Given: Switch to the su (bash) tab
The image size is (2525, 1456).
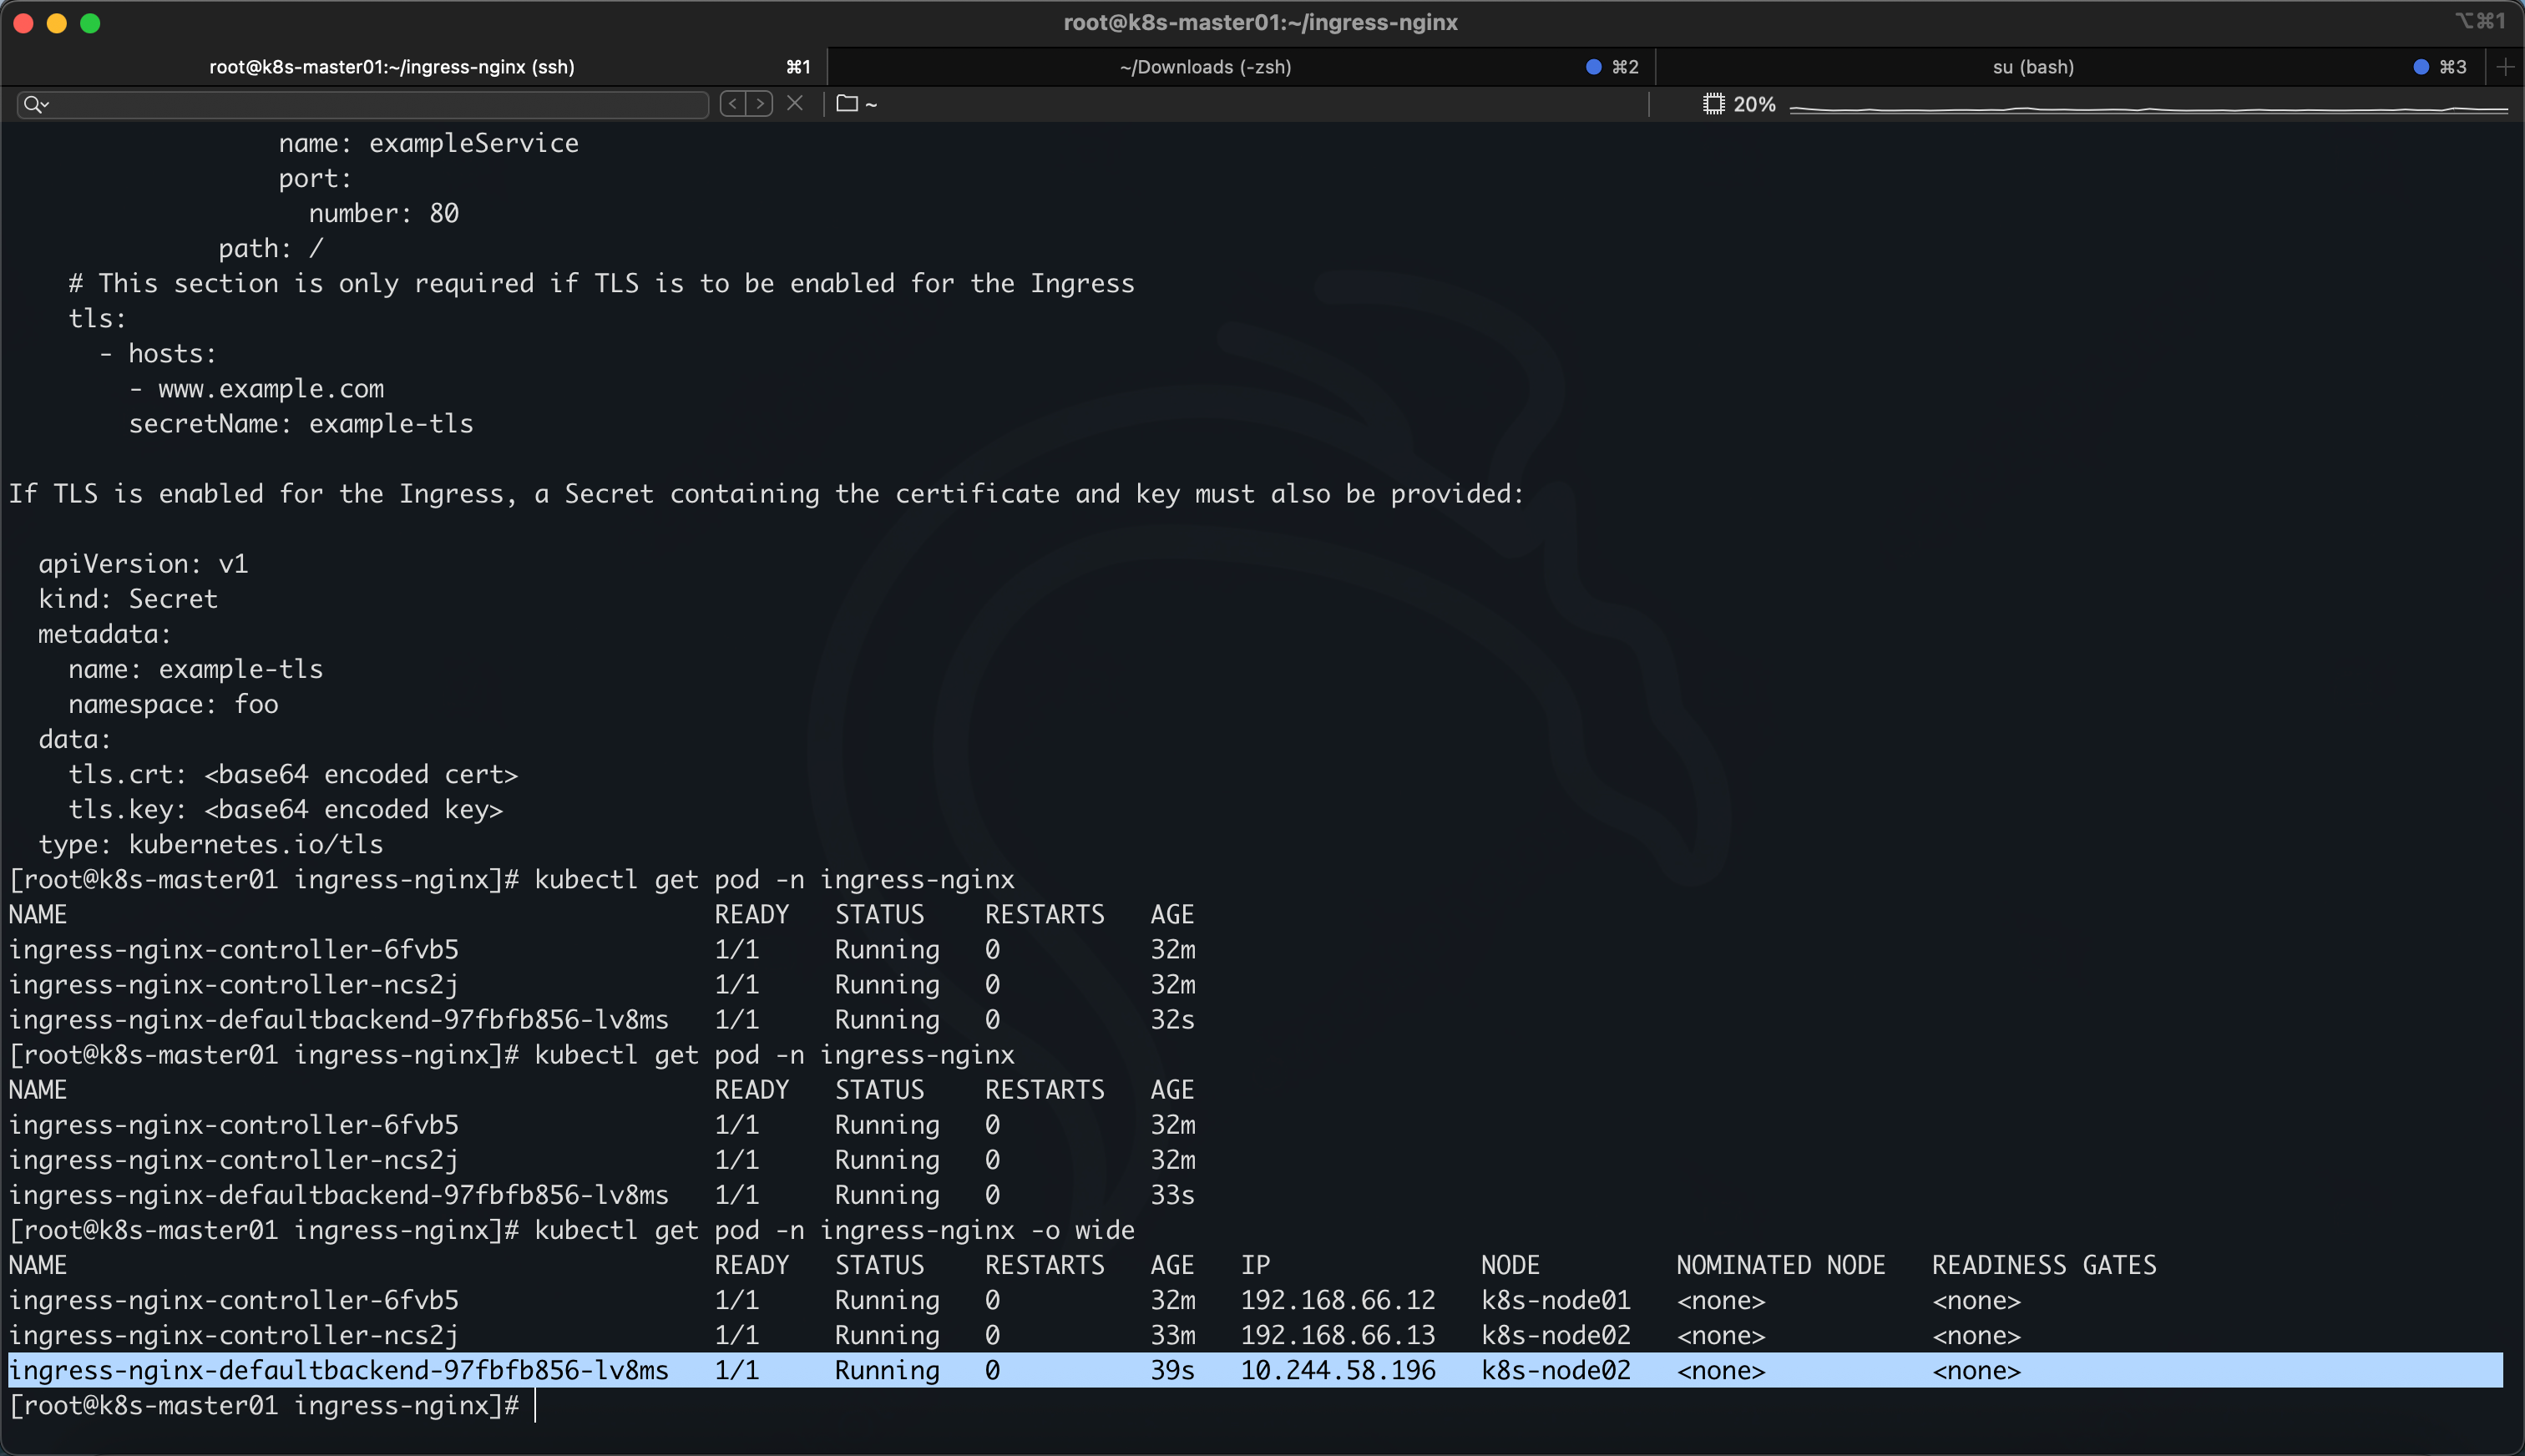Looking at the screenshot, I should [2032, 67].
